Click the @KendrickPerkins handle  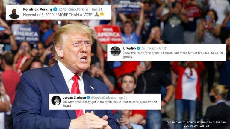point(73,9)
